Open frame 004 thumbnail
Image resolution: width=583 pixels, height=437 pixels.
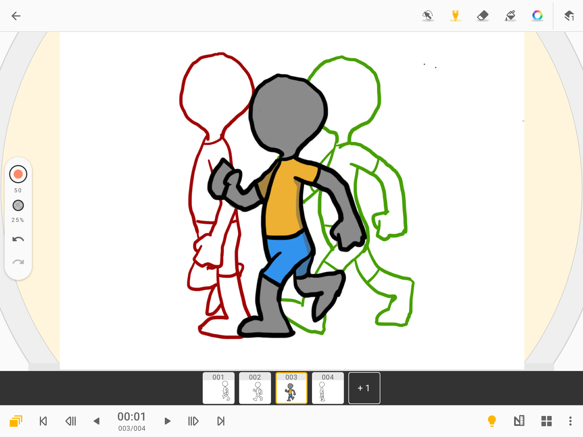(328, 388)
